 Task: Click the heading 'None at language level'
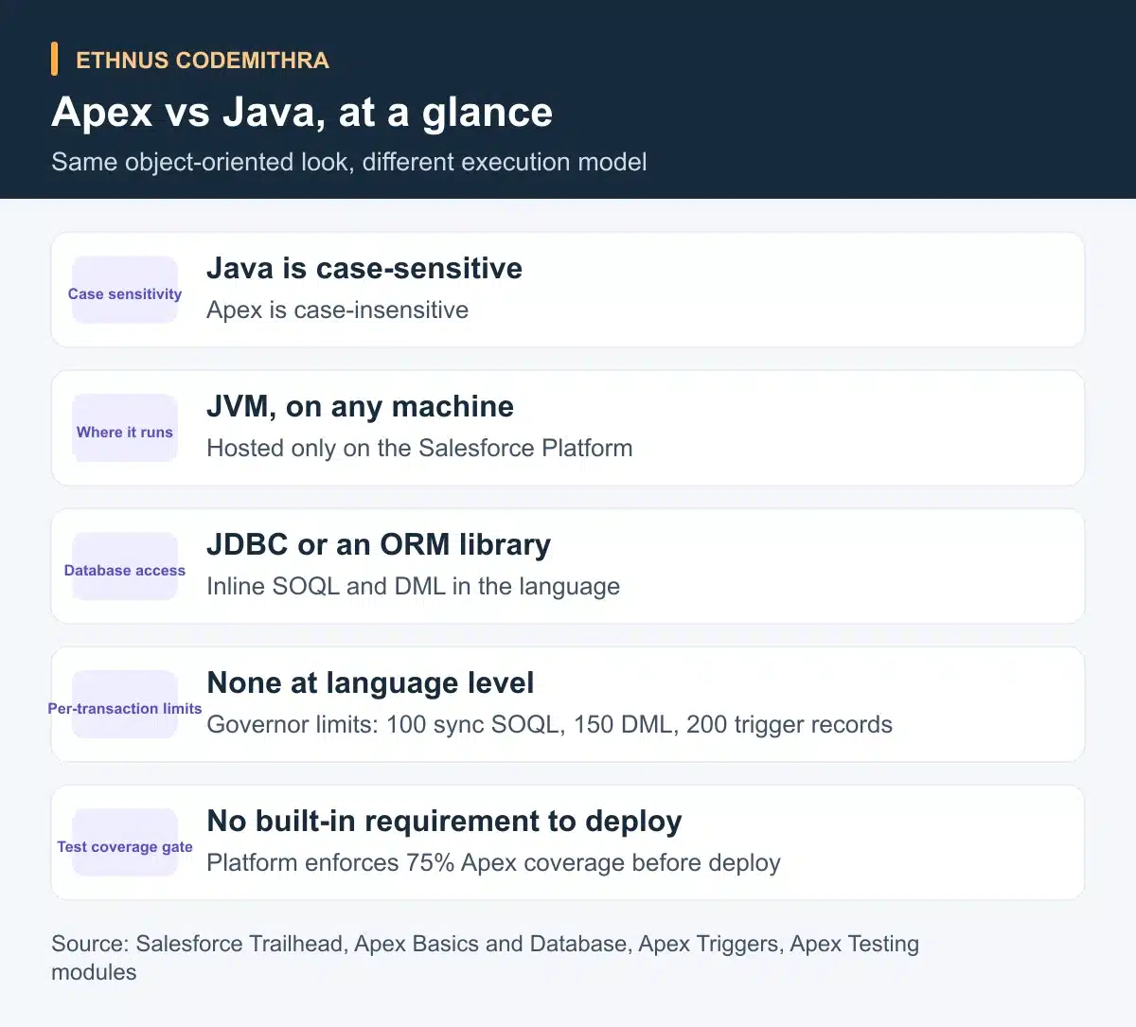370,682
